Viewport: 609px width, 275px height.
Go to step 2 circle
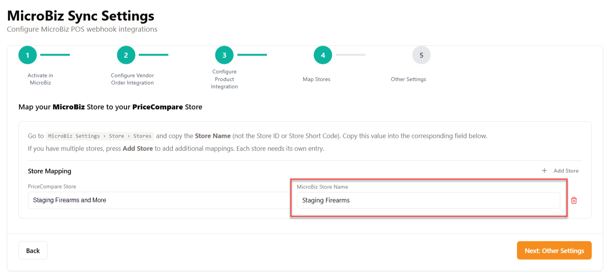pos(126,55)
